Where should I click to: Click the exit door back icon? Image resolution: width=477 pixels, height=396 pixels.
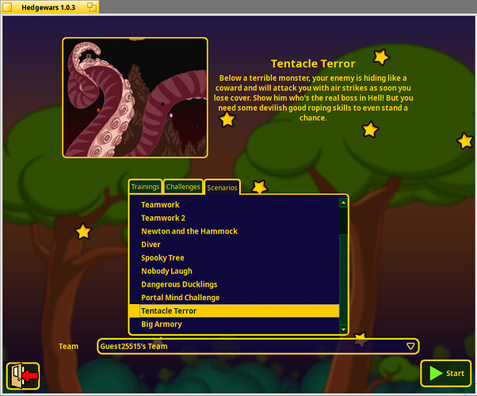coord(23,376)
